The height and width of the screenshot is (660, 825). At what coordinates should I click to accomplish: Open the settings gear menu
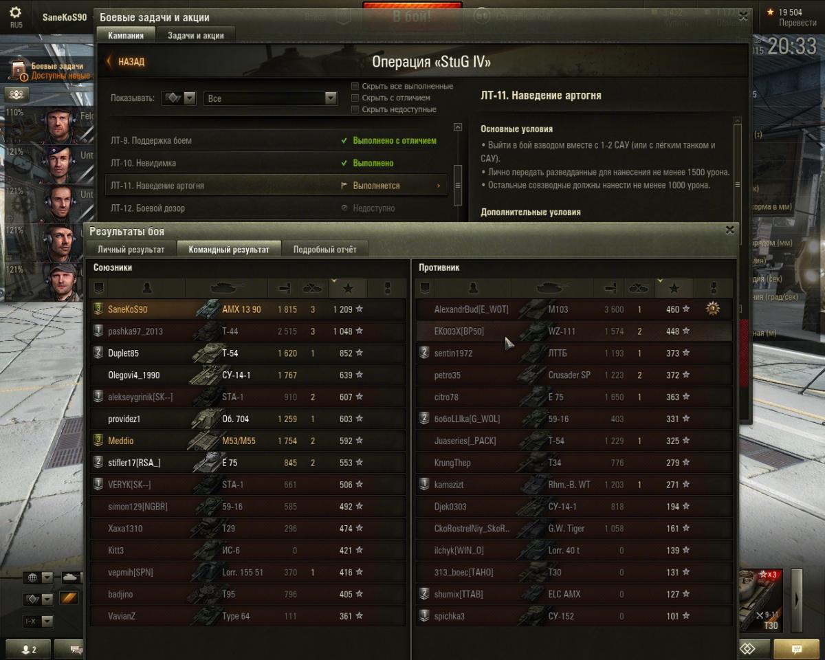(x=15, y=14)
